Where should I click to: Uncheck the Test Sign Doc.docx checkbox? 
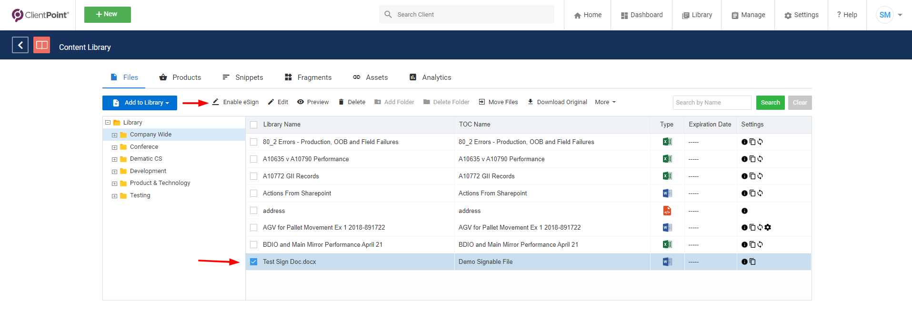point(254,261)
